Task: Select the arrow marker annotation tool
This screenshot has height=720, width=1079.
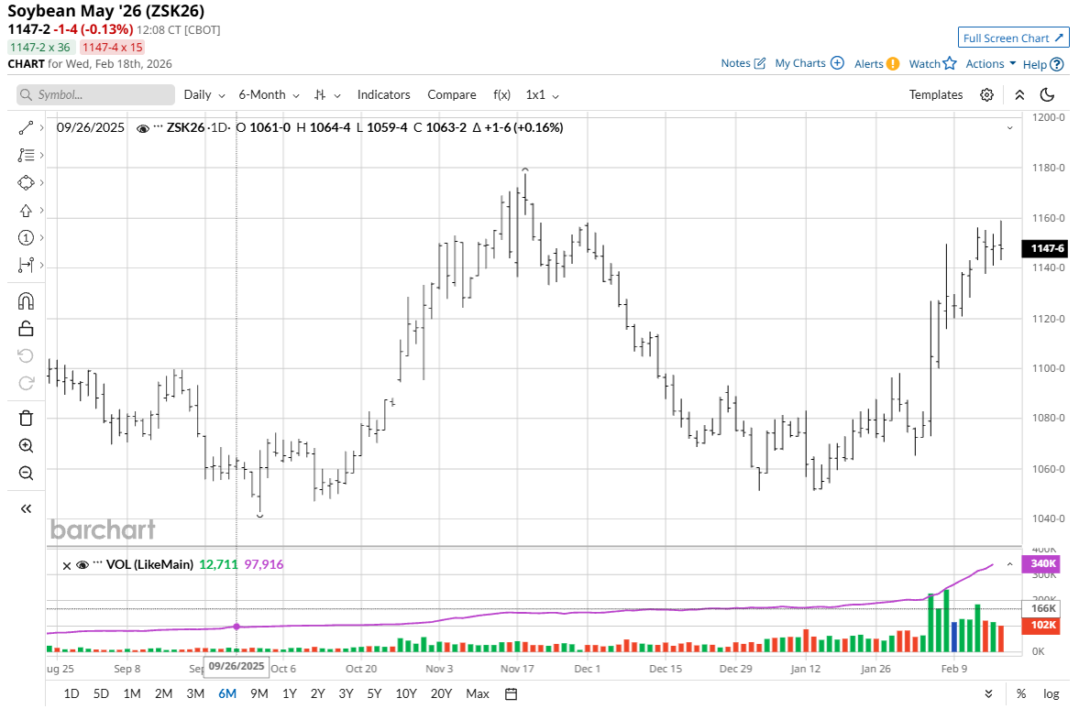Action: coord(27,211)
